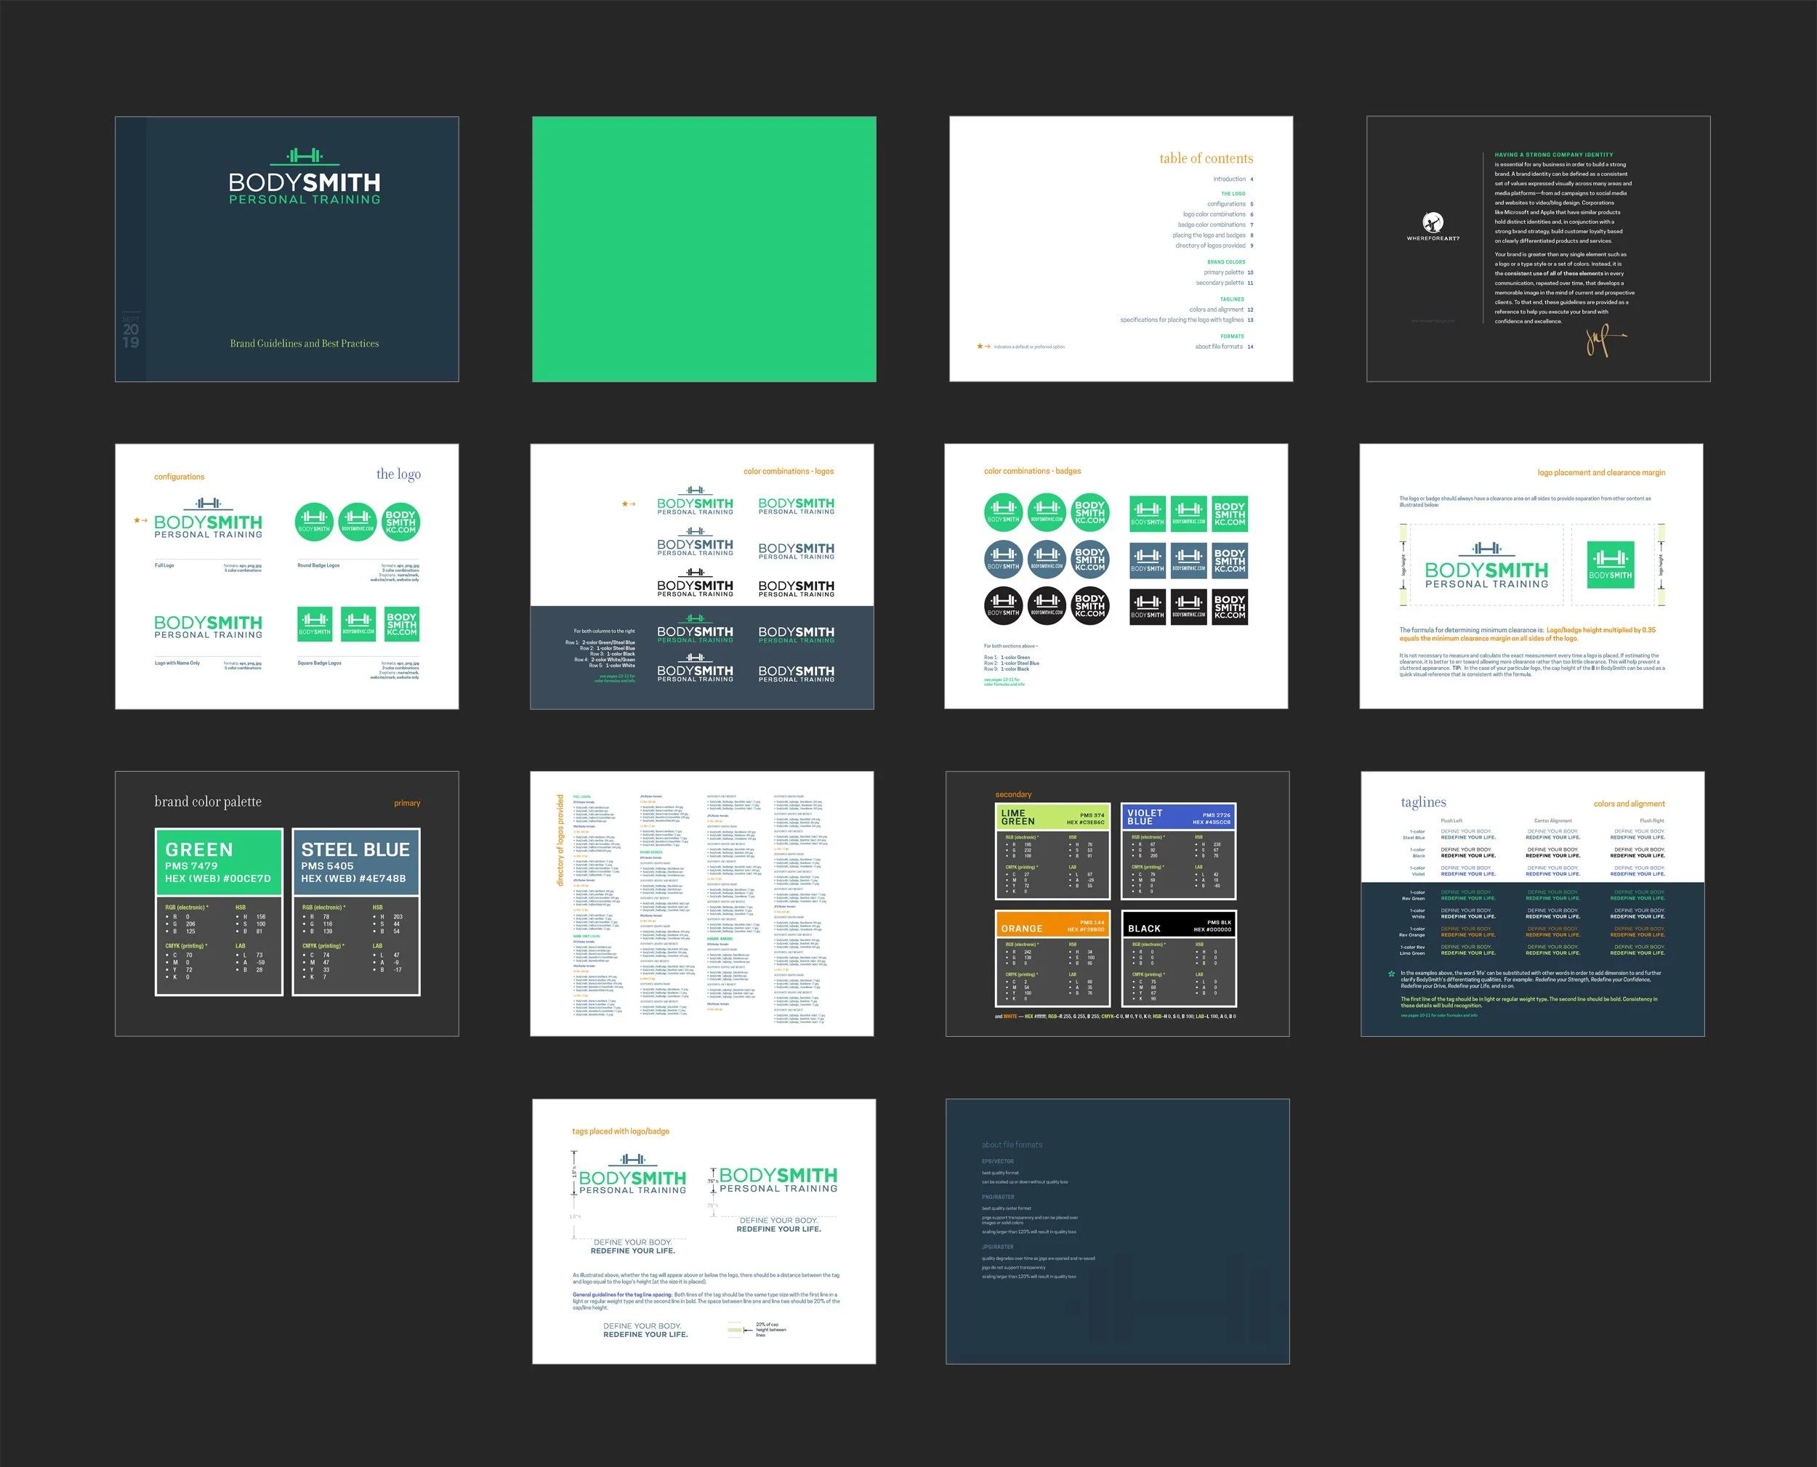Viewport: 1817px width, 1467px height.
Task: Click 'tags placed with logo/badge' title
Action: [x=620, y=1131]
